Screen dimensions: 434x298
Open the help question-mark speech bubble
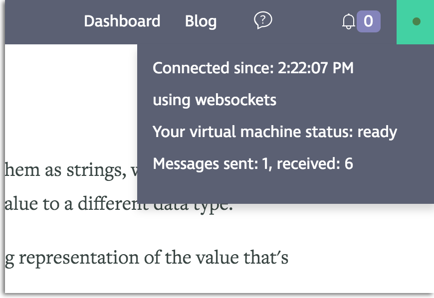[263, 20]
